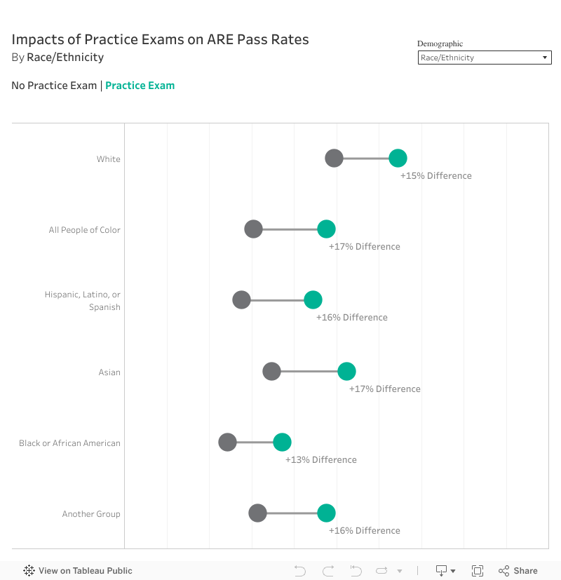The width and height of the screenshot is (561, 580).
Task: Select the green Practice Exam dot for White
Action: (x=398, y=159)
